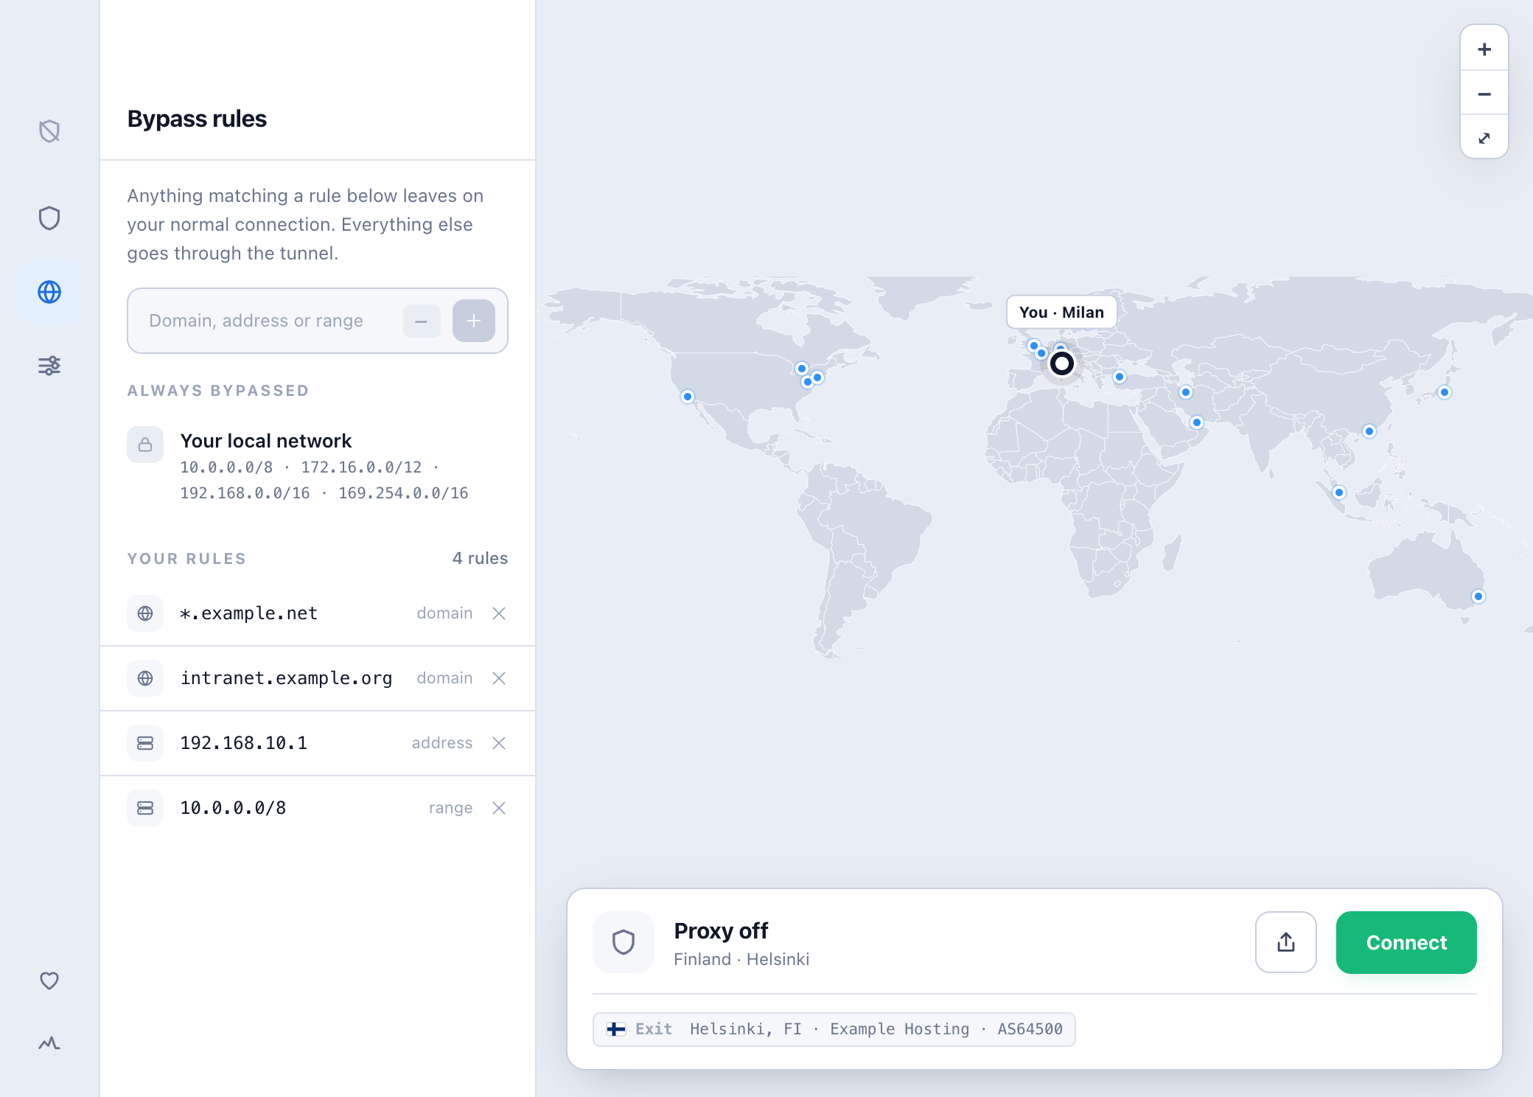Screen dimensions: 1533x1097
Task: Select the Australia server dot on map
Action: (x=1478, y=596)
